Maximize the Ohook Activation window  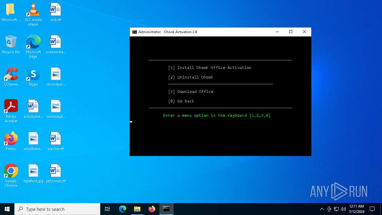point(291,32)
